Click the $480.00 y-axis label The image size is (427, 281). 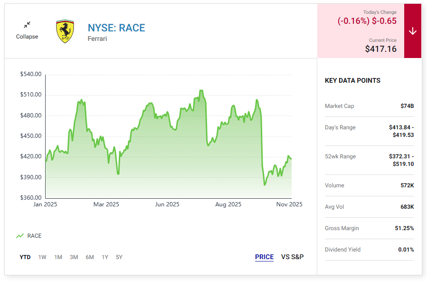[31, 115]
